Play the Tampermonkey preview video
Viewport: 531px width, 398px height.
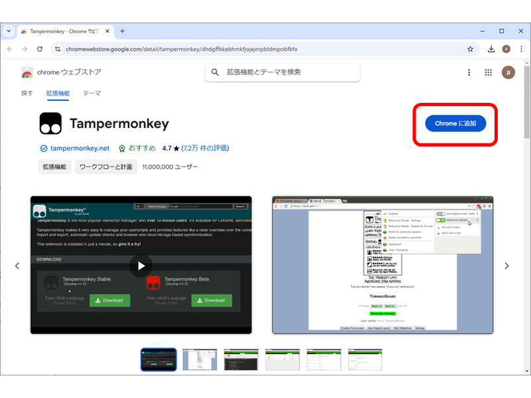[141, 266]
